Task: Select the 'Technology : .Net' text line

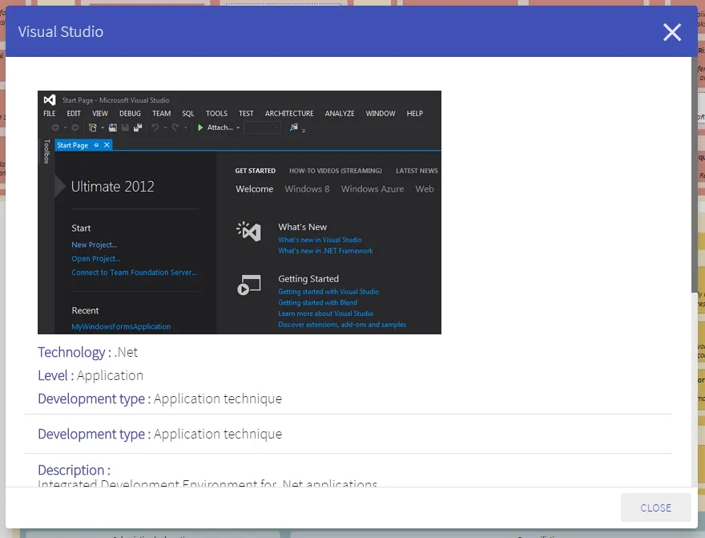Action: (x=87, y=352)
